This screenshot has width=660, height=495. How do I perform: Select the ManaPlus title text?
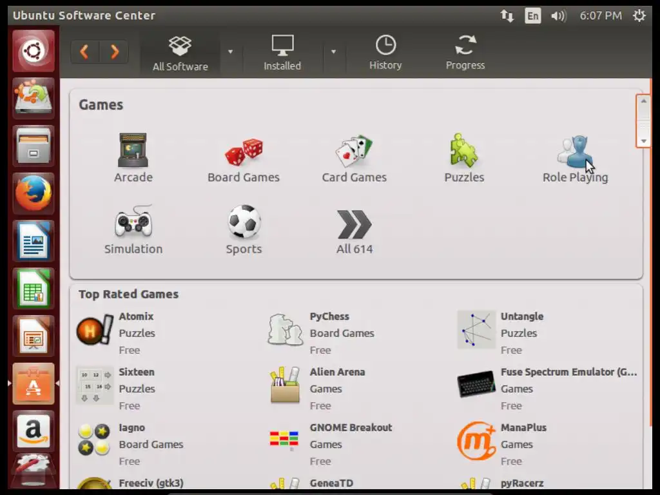coord(523,428)
